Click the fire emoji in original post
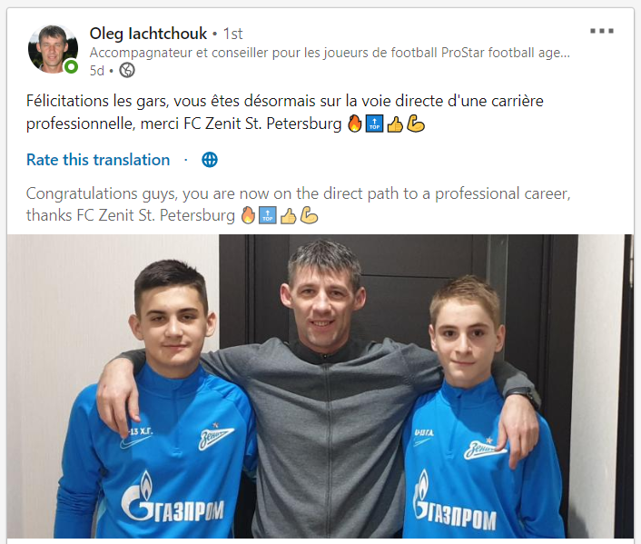 [x=355, y=124]
